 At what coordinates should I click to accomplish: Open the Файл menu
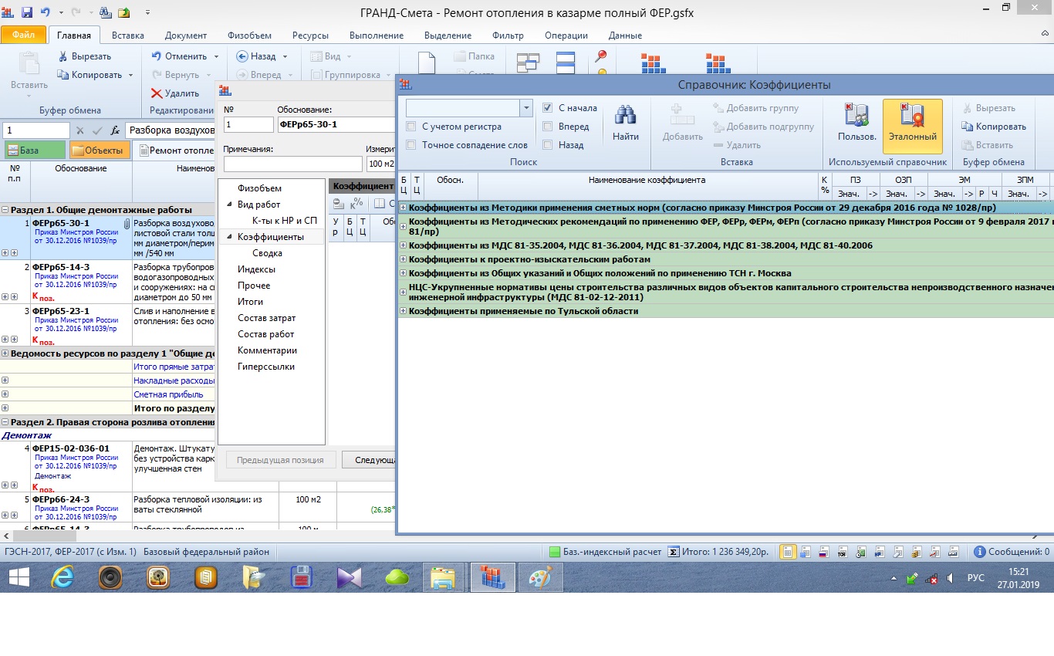(x=24, y=36)
